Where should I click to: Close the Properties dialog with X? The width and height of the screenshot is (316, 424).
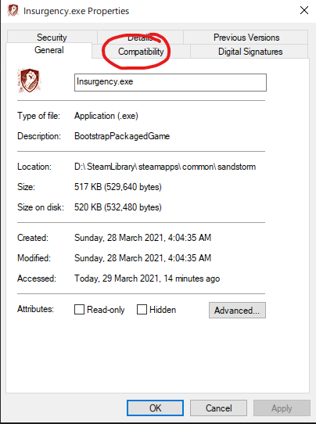(304, 10)
